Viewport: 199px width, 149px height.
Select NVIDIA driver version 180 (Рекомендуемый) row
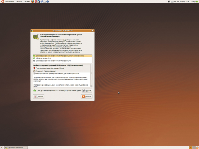(x=62, y=56)
